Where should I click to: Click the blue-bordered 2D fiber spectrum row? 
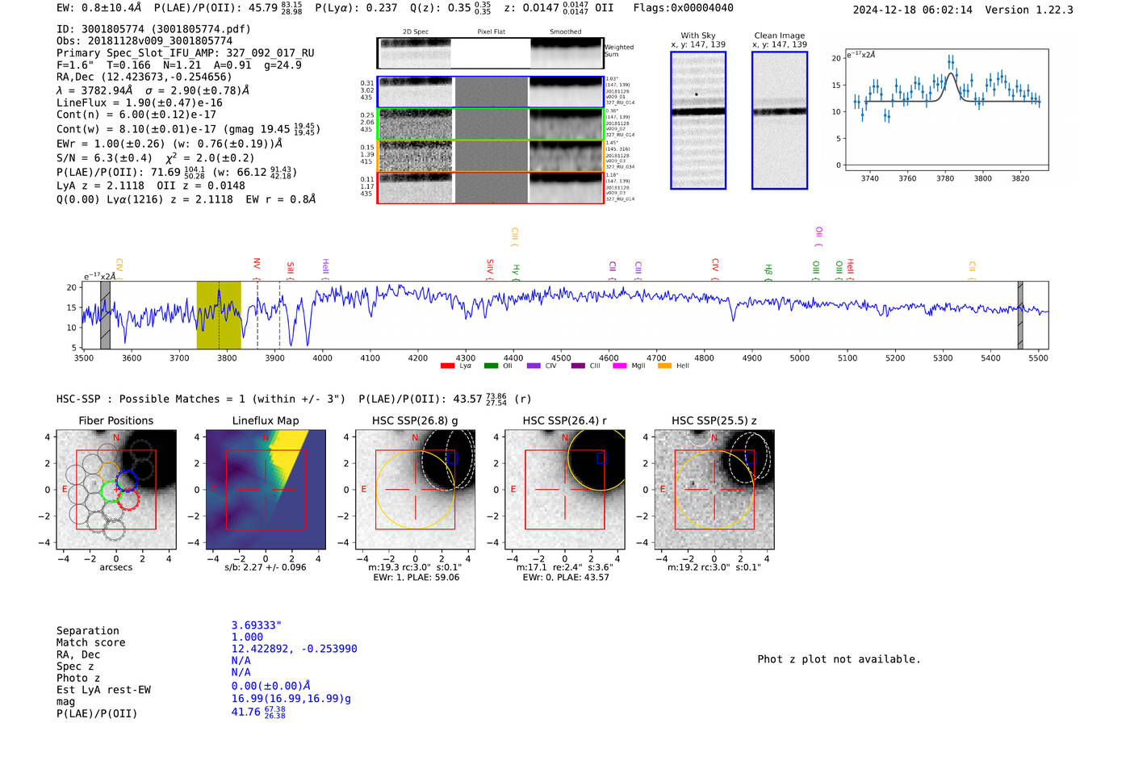click(491, 92)
